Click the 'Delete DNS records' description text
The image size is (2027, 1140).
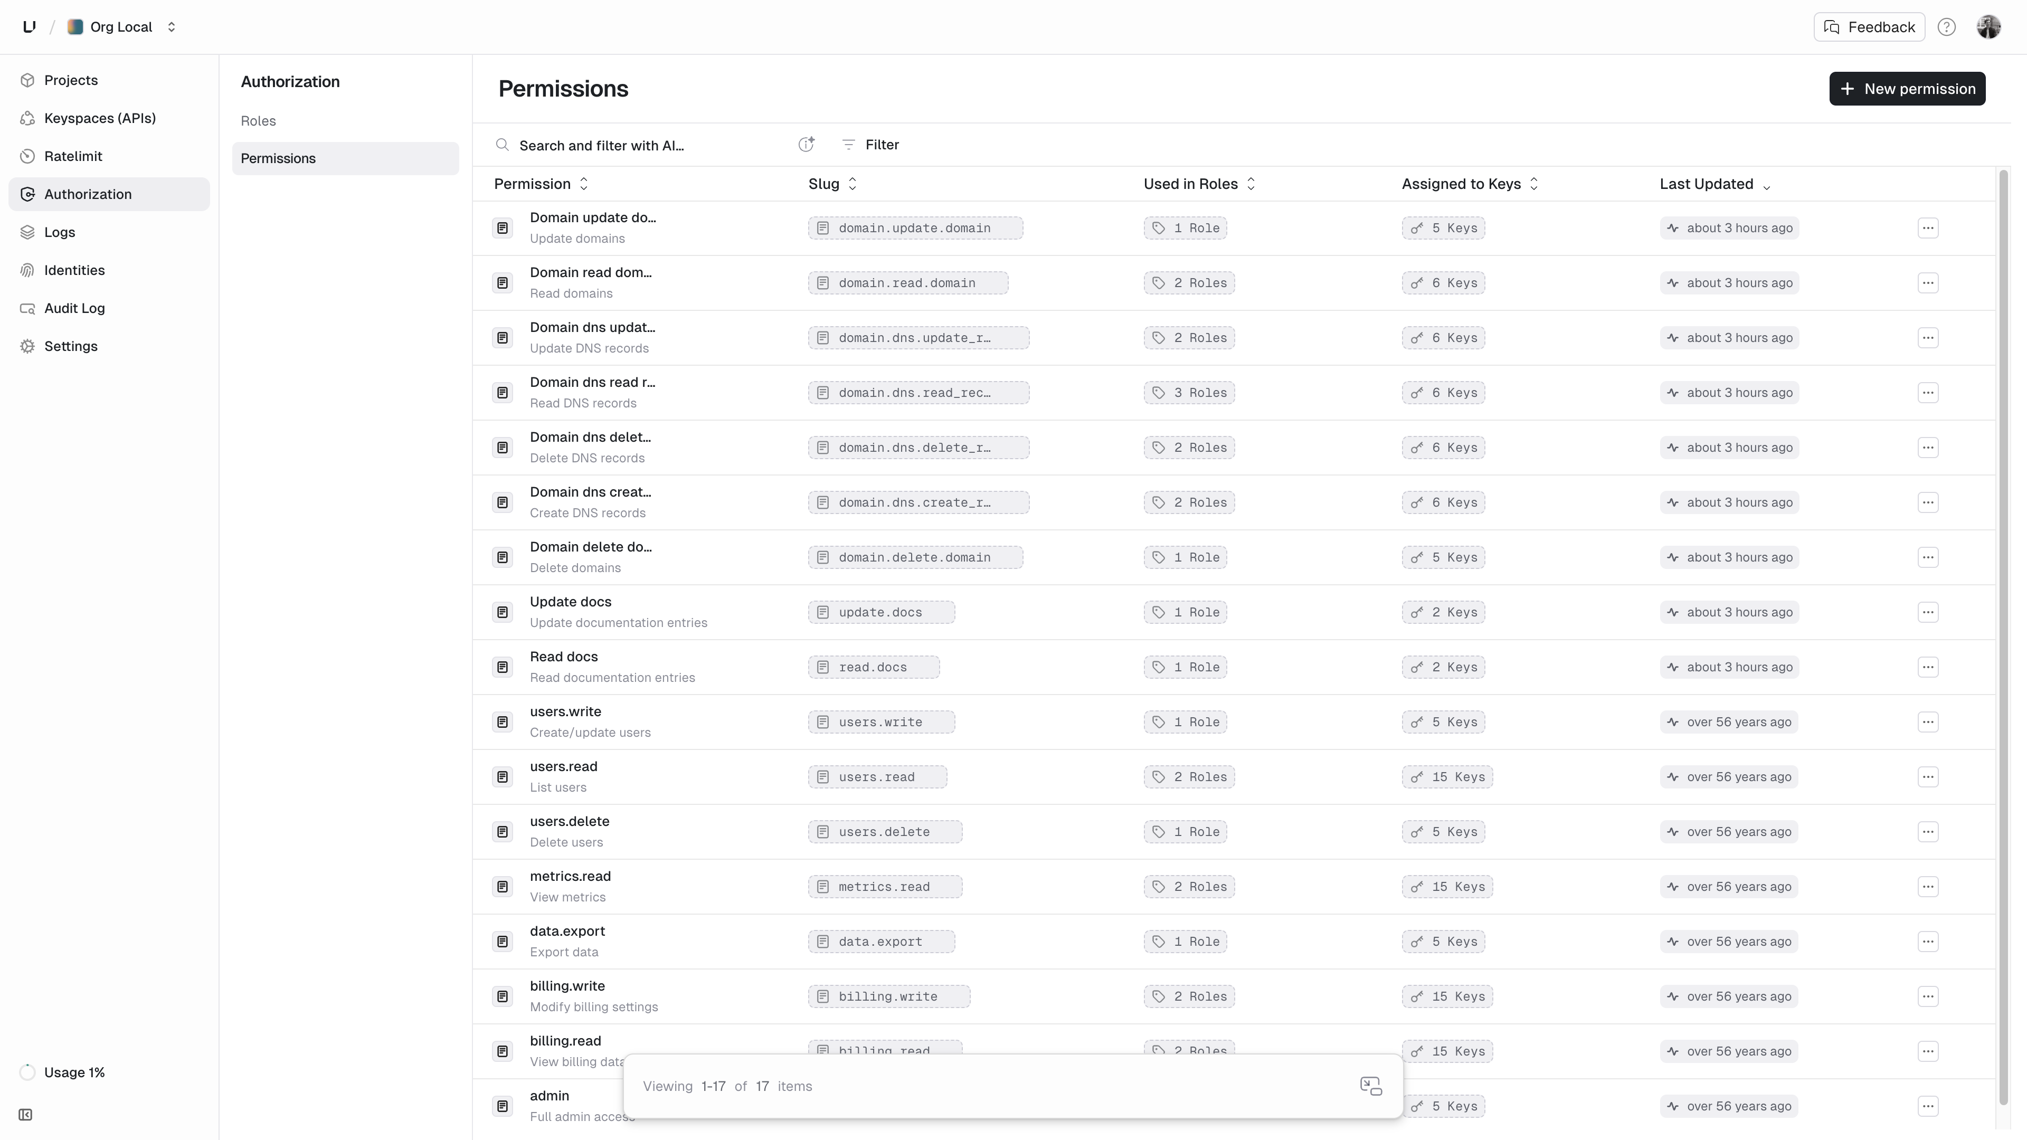pyautogui.click(x=587, y=458)
